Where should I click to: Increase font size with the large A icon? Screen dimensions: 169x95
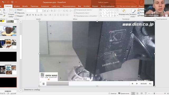45,11
